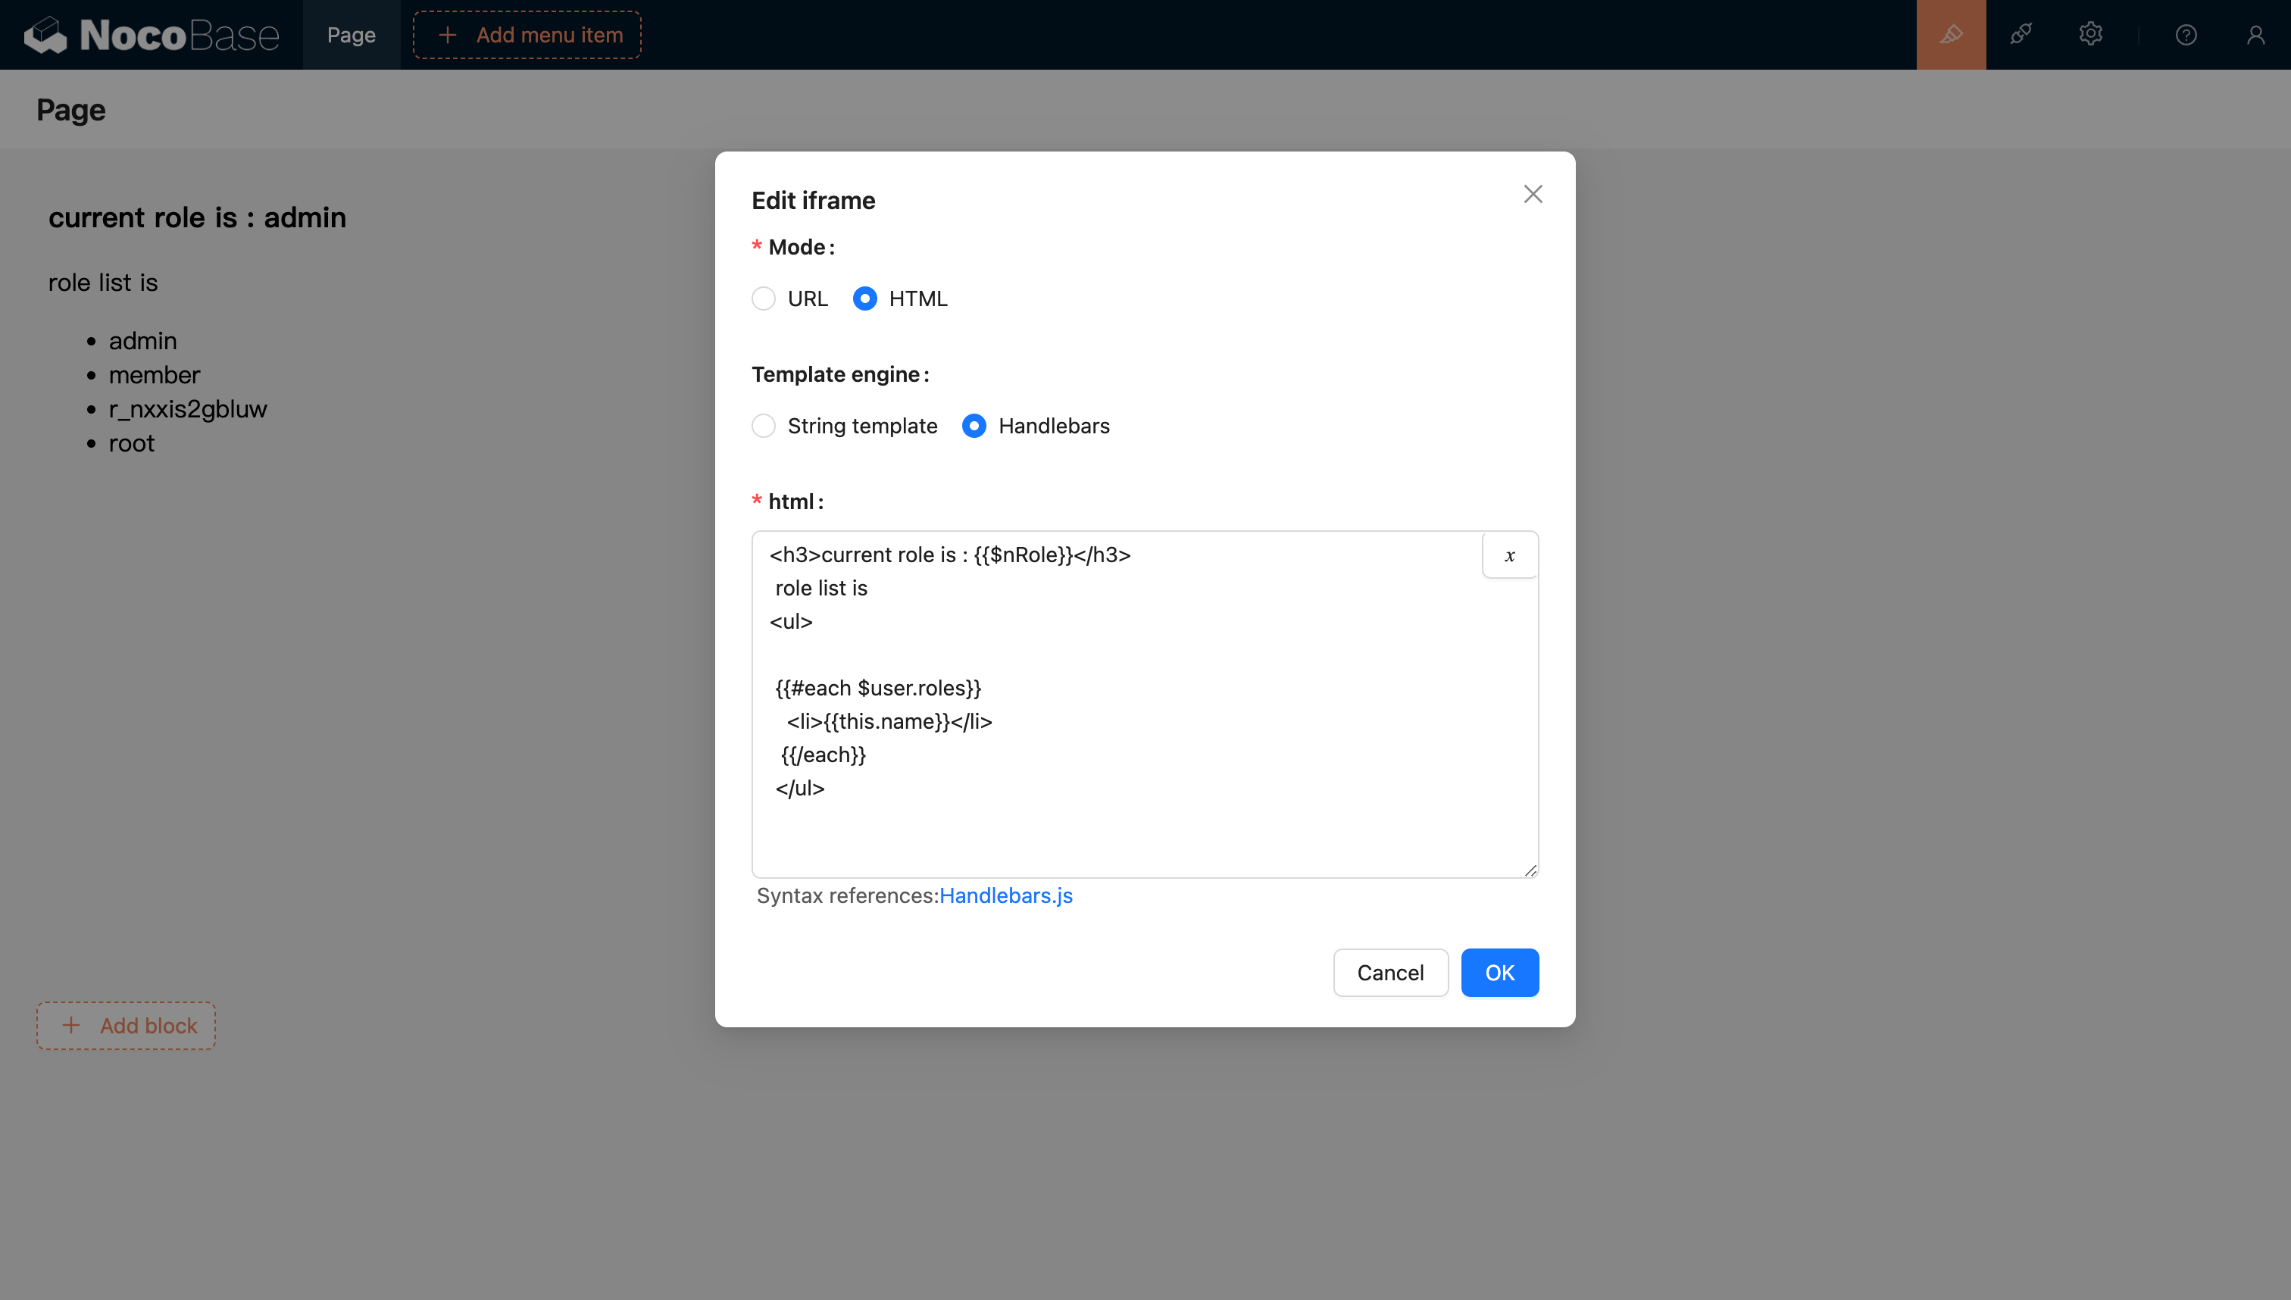The height and width of the screenshot is (1300, 2291).
Task: Toggle the UI Editor highlighter icon
Action: tap(1951, 35)
